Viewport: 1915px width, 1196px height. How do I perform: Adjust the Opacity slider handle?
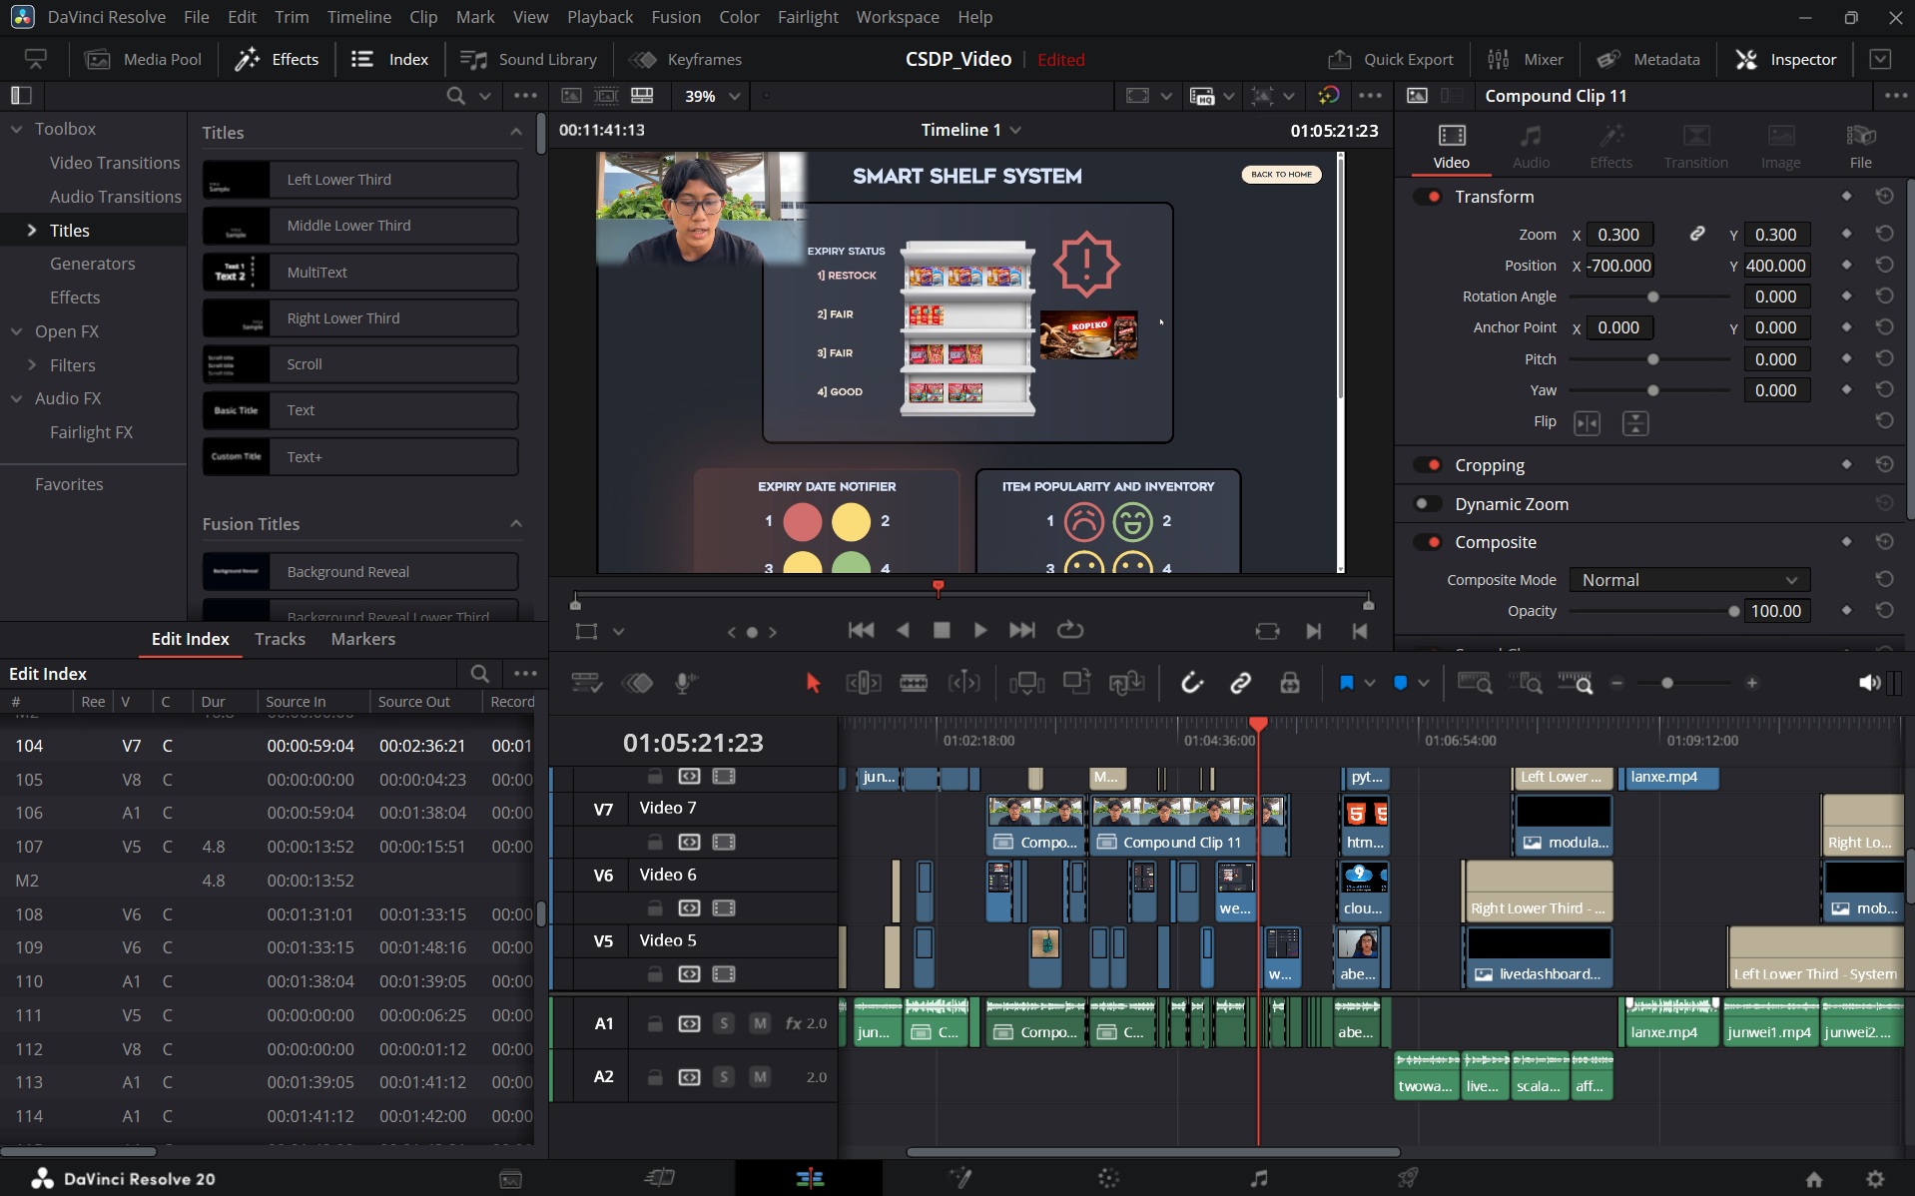[x=1733, y=611]
